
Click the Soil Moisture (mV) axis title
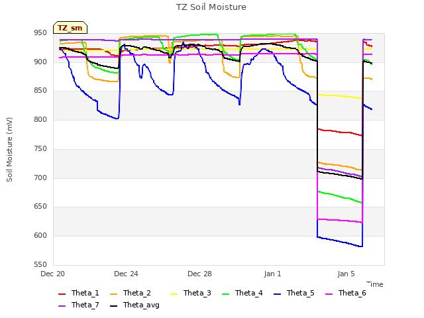[9, 150]
